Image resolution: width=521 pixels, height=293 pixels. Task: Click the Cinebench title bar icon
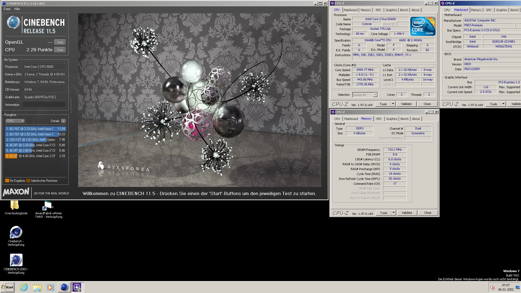[x=4, y=3]
